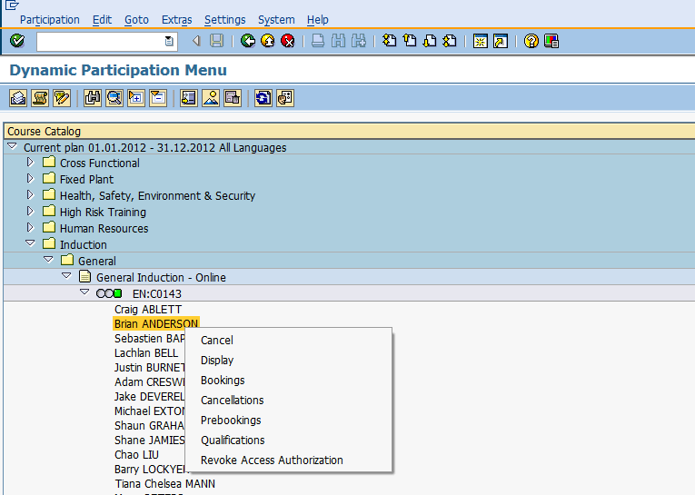This screenshot has width=695, height=495.
Task: Expand the High Risk Training folder
Action: click(x=30, y=212)
